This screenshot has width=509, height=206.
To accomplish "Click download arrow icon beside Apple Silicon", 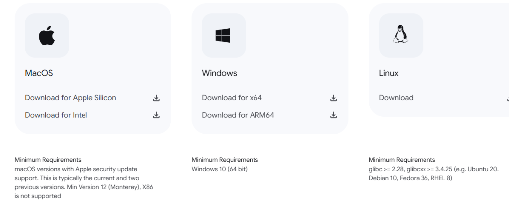I will 156,98.
